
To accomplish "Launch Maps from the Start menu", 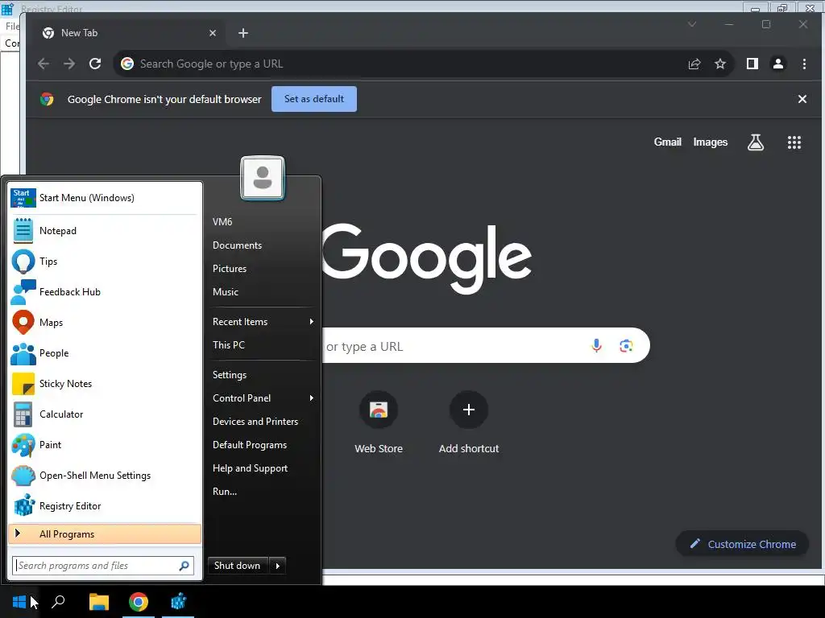I will [106, 322].
